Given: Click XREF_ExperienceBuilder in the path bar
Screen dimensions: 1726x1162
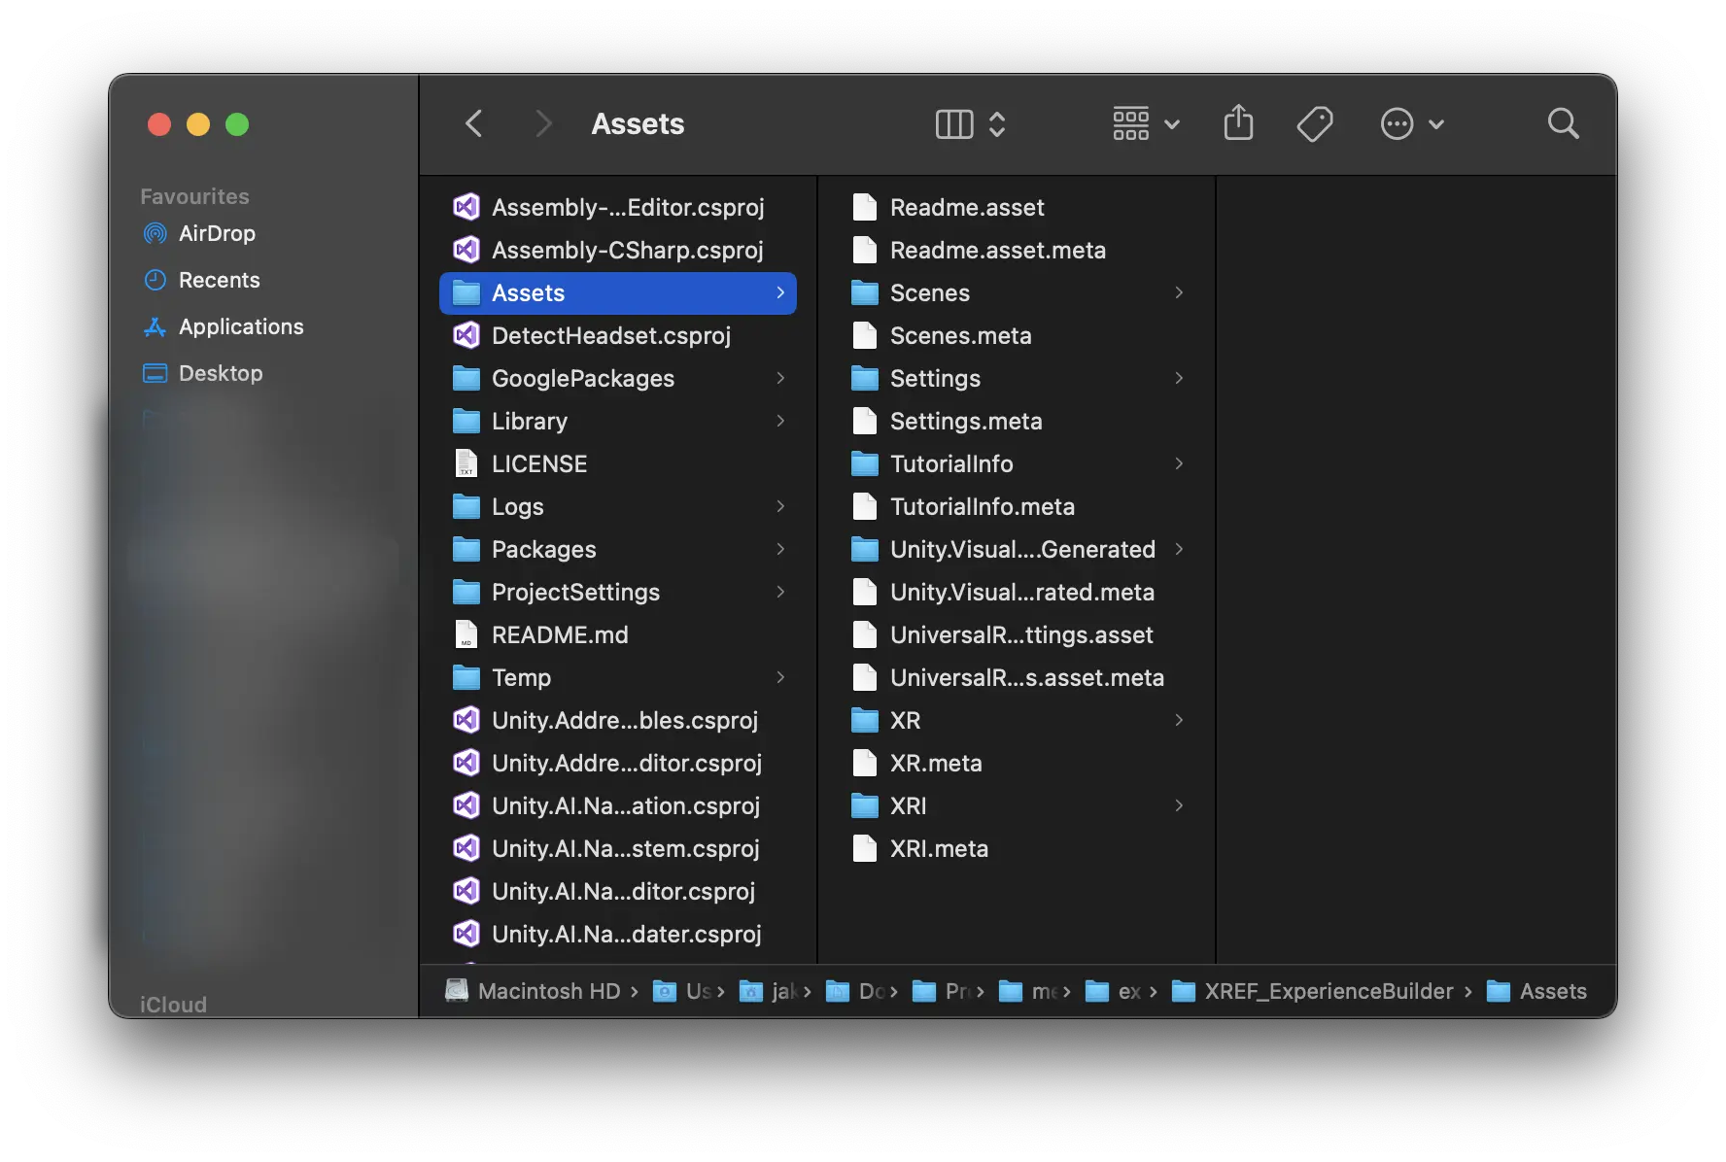Looking at the screenshot, I should click(1328, 991).
